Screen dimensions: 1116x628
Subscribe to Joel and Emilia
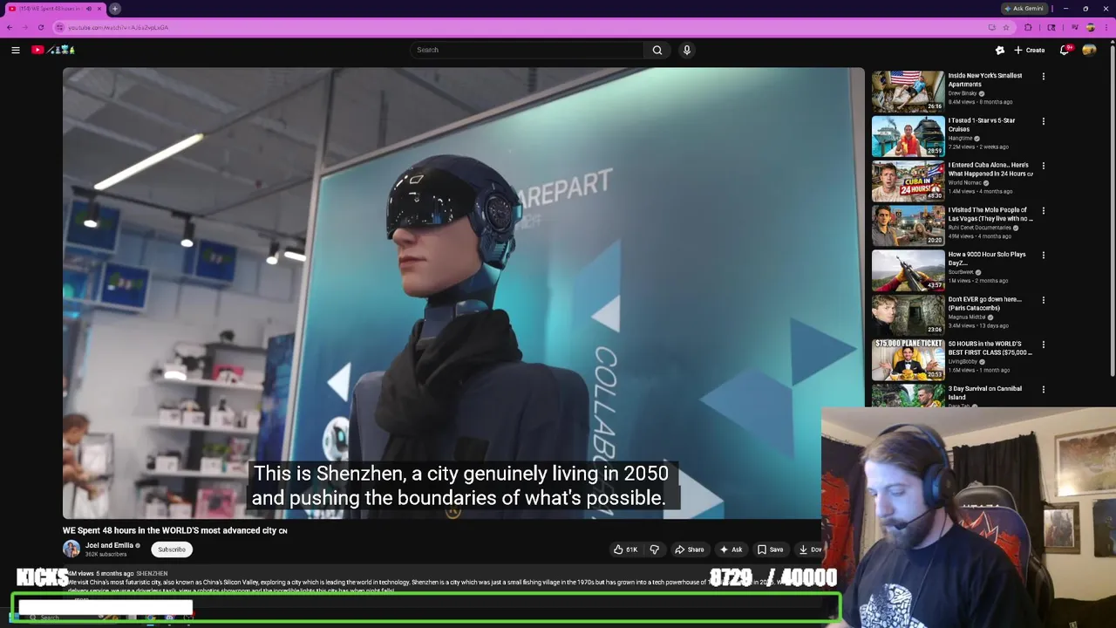172,549
